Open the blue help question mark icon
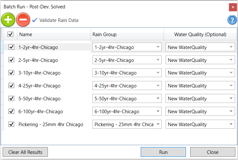Image resolution: width=238 pixels, height=160 pixels. [x=232, y=20]
